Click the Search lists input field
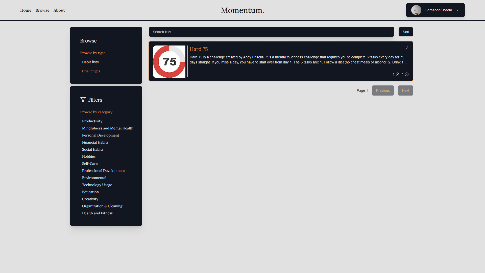 coord(272,32)
